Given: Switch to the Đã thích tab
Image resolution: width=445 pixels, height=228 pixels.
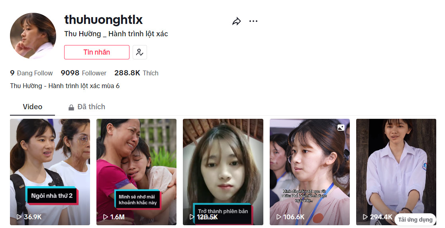Looking at the screenshot, I should pyautogui.click(x=87, y=107).
